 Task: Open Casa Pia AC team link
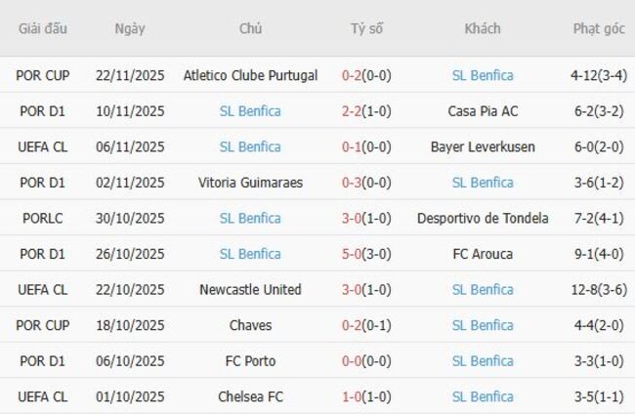click(483, 111)
